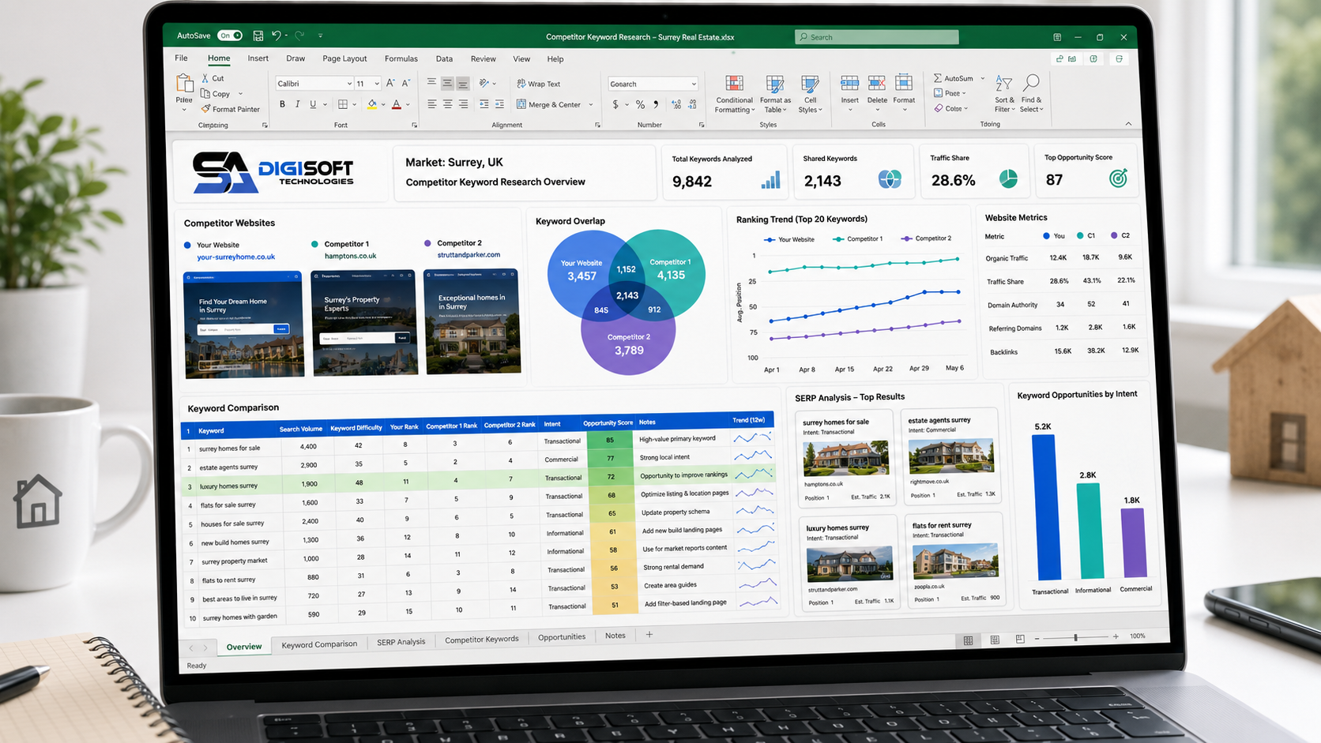Open Conditional Formatting
Viewport: 1321px width, 743px height.
734,95
